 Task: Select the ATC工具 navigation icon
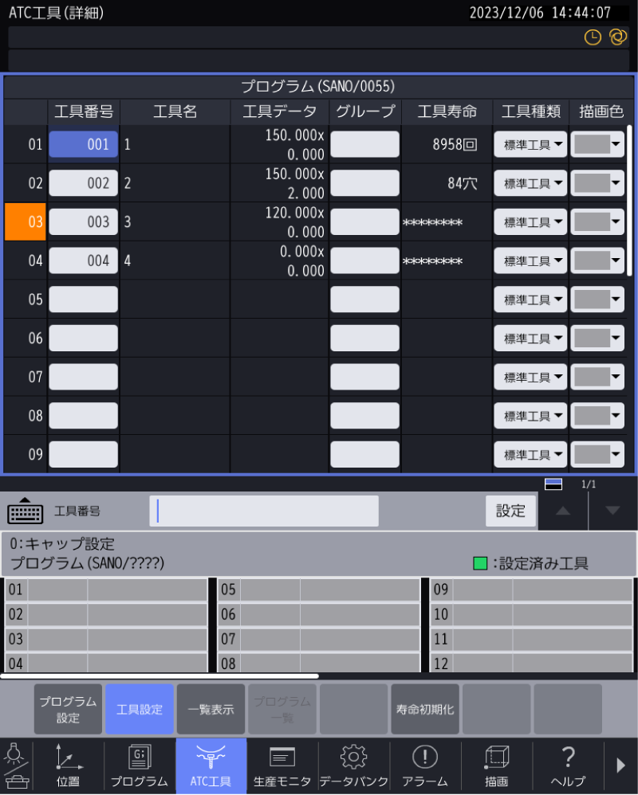click(x=211, y=766)
